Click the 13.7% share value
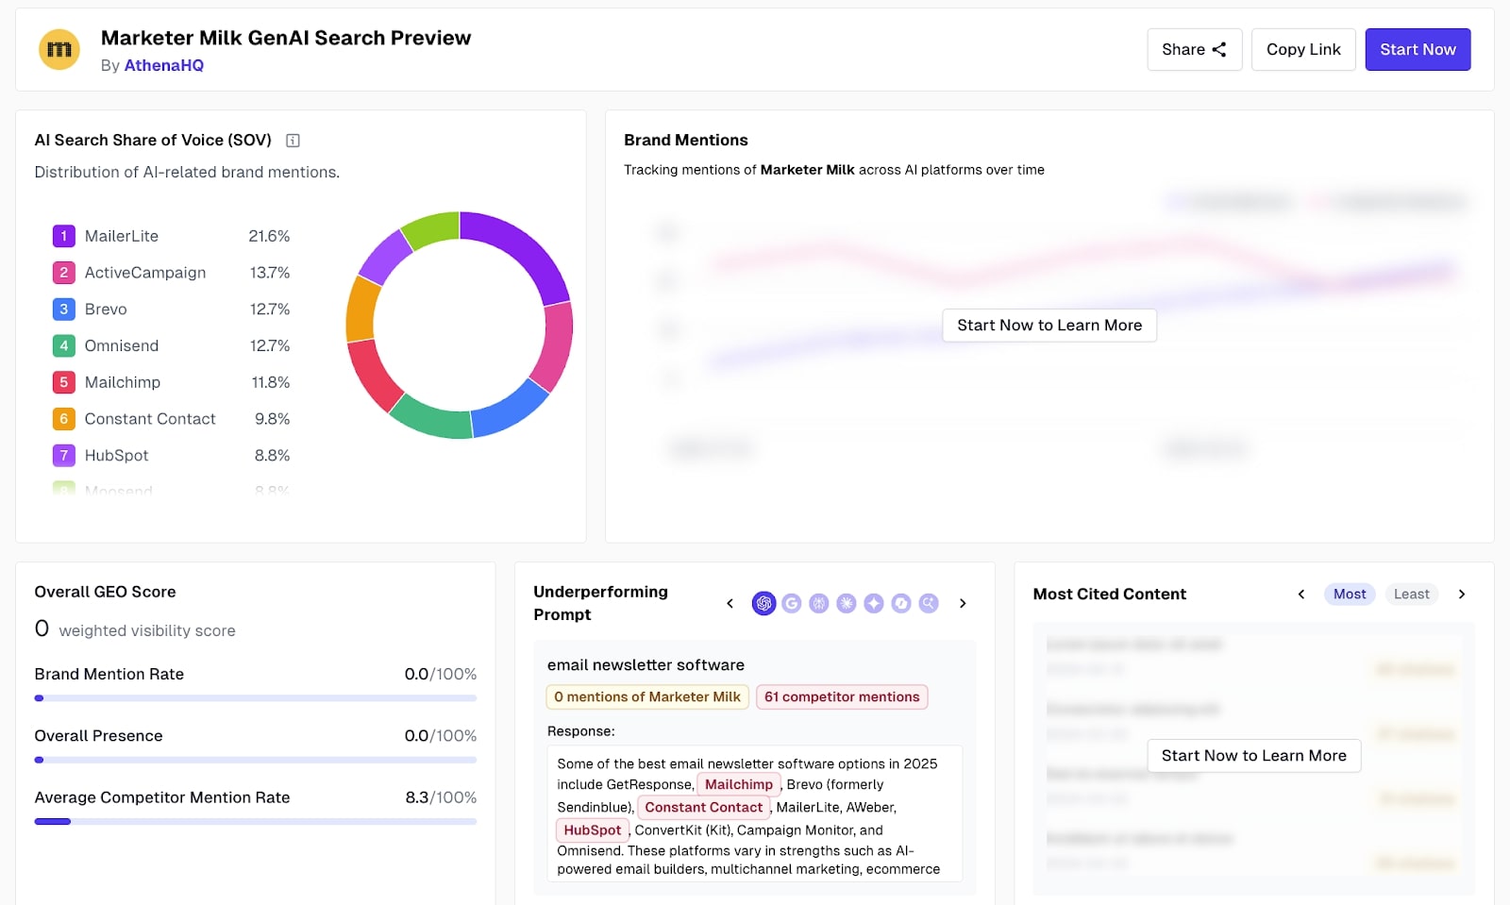The height and width of the screenshot is (905, 1510). click(x=270, y=273)
